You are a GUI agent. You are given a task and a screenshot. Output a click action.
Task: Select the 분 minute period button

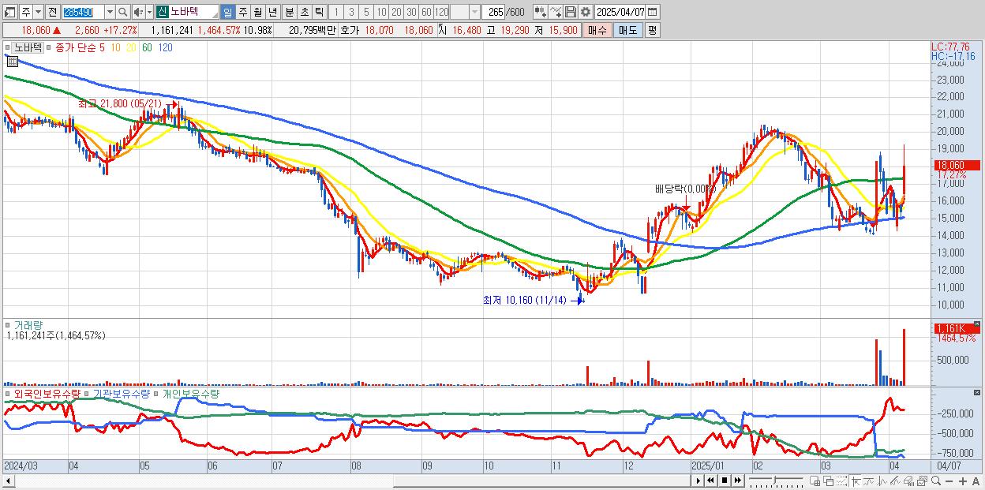[289, 13]
